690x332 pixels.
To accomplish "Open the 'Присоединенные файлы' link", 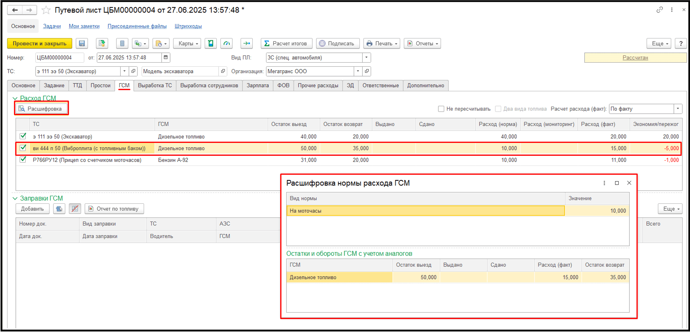I will tap(137, 26).
